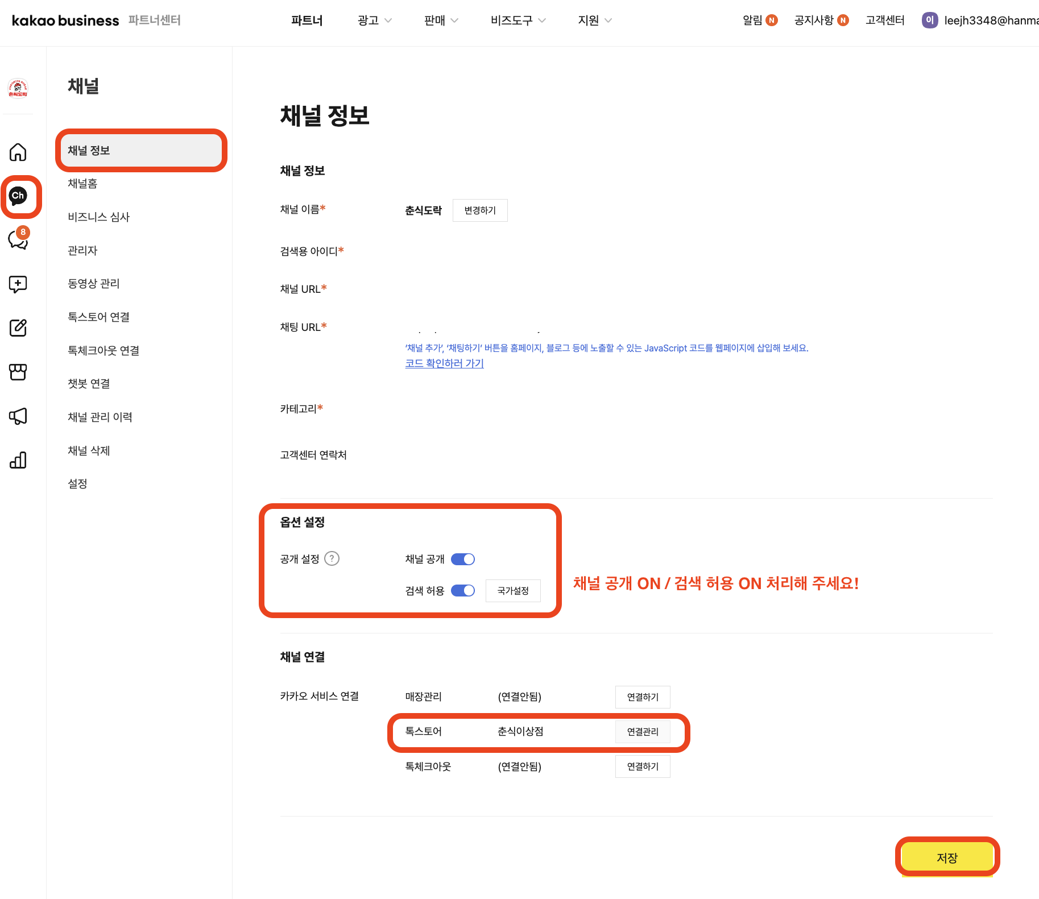The image size is (1039, 899).
Task: Follow the 코드 확인하러 가기 link
Action: 444,363
